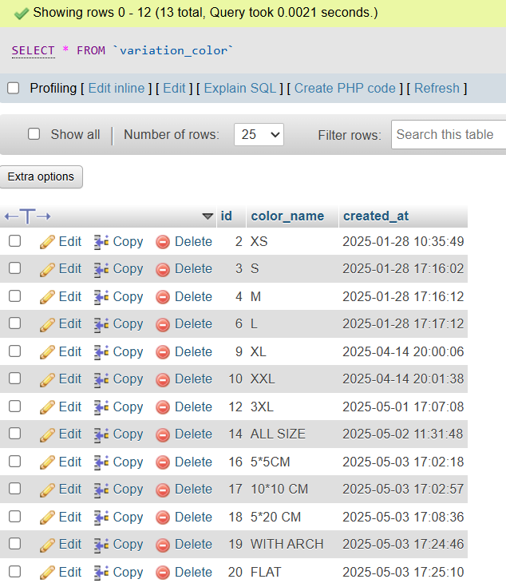Click the pencil Edit icon for XS row
Image resolution: width=506 pixels, height=587 pixels.
tap(47, 242)
